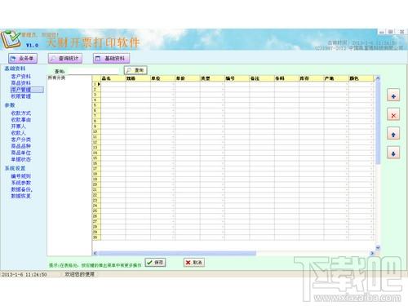Click the vertical scrollbar down arrow
The image size is (408, 306).
(378, 247)
